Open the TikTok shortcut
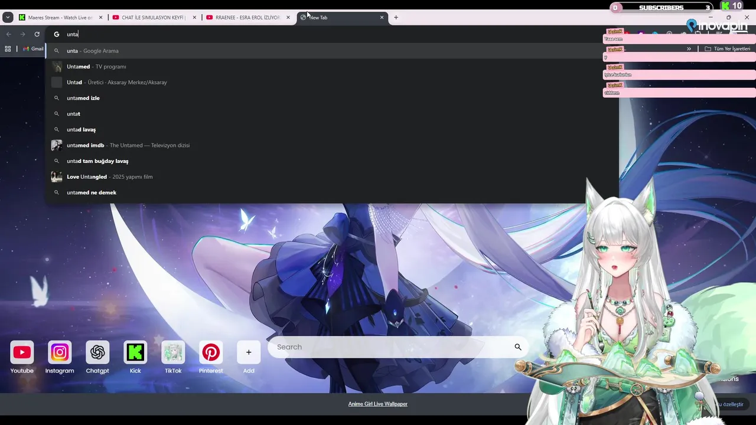 [173, 357]
